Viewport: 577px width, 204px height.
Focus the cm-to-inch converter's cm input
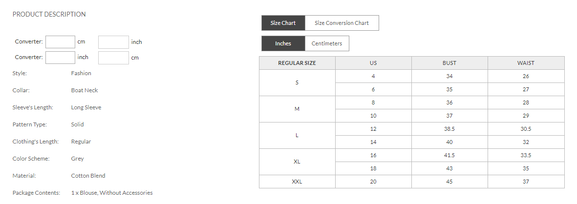point(60,42)
